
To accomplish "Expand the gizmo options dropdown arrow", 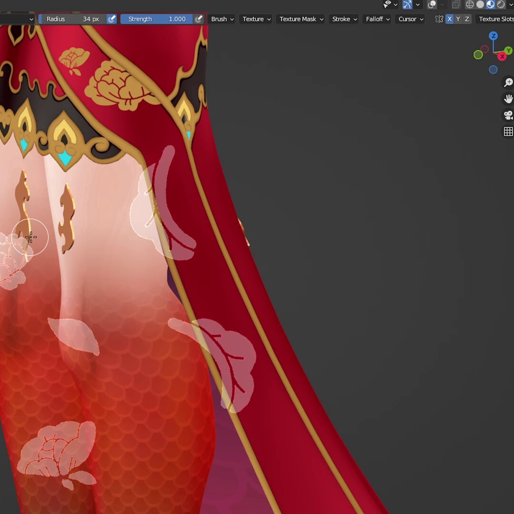I will (418, 5).
